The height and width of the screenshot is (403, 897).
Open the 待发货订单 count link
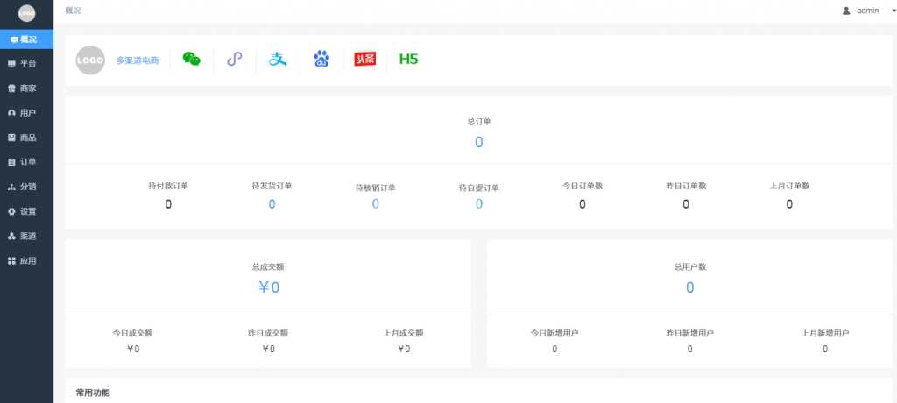[x=272, y=204]
